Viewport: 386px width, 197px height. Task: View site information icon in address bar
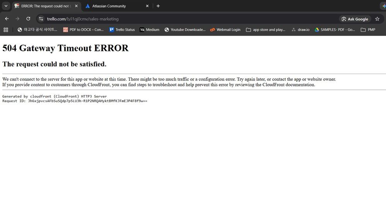[41, 19]
